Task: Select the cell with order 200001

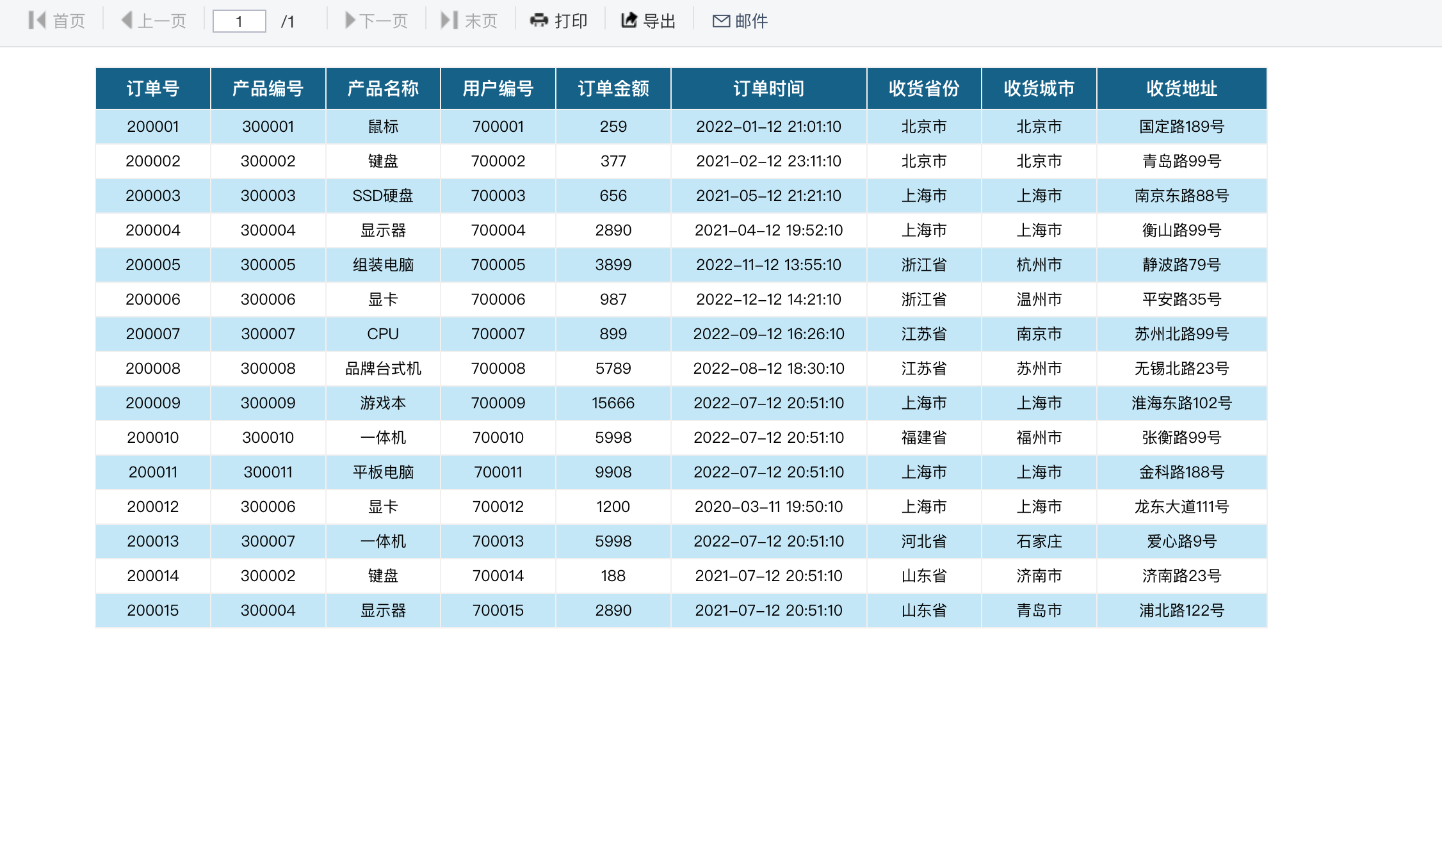Action: coord(153,127)
